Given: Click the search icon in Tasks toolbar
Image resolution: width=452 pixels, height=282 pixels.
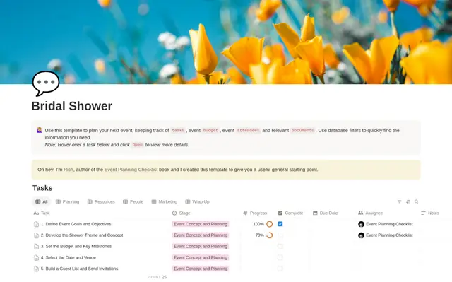Looking at the screenshot, I should point(416,201).
